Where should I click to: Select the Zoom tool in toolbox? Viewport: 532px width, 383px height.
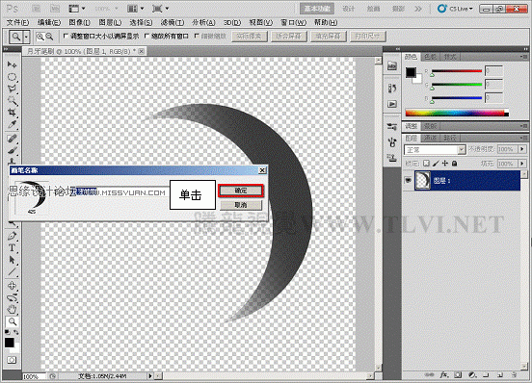(12, 321)
